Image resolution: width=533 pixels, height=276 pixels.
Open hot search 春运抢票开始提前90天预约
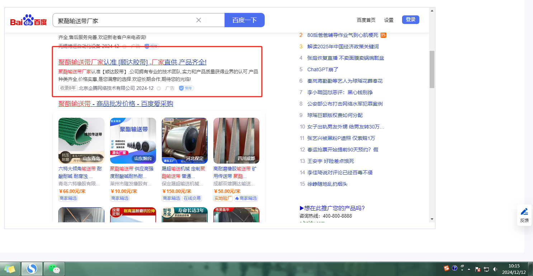click(x=343, y=150)
